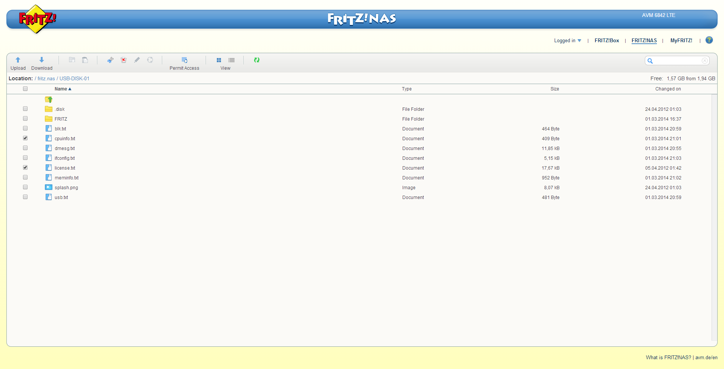
Task: Click the meminfo.txt document icon
Action: pyautogui.click(x=49, y=178)
